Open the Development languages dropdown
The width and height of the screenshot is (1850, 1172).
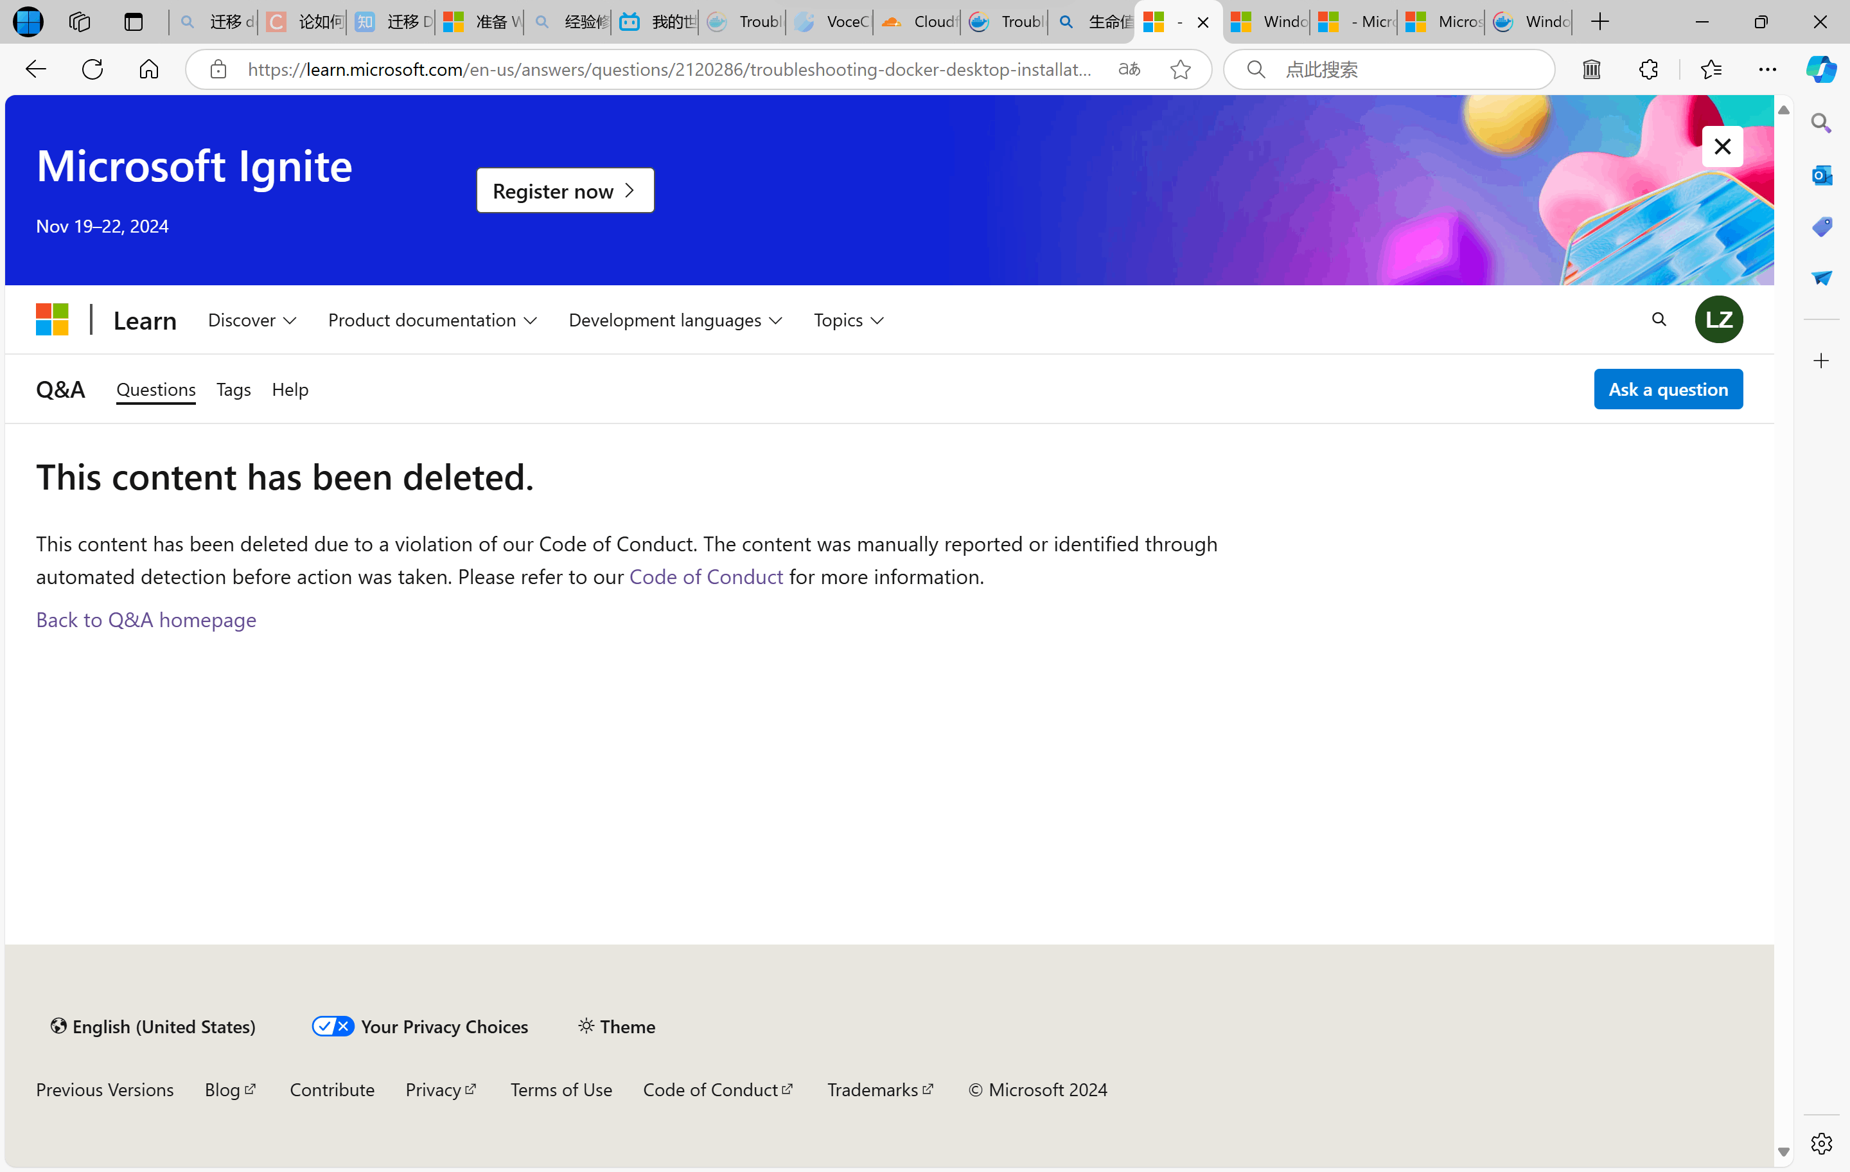675,321
